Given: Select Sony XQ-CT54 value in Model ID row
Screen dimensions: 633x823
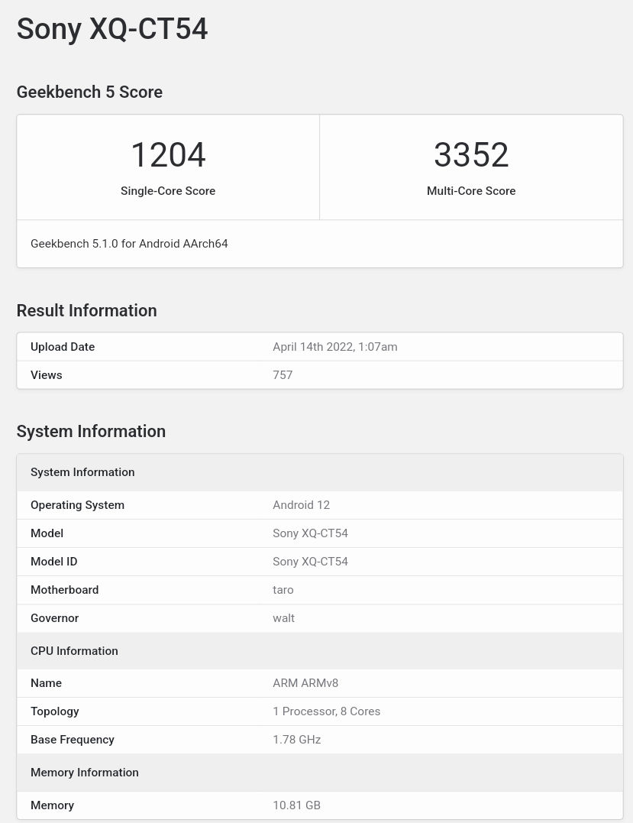Looking at the screenshot, I should (x=311, y=562).
